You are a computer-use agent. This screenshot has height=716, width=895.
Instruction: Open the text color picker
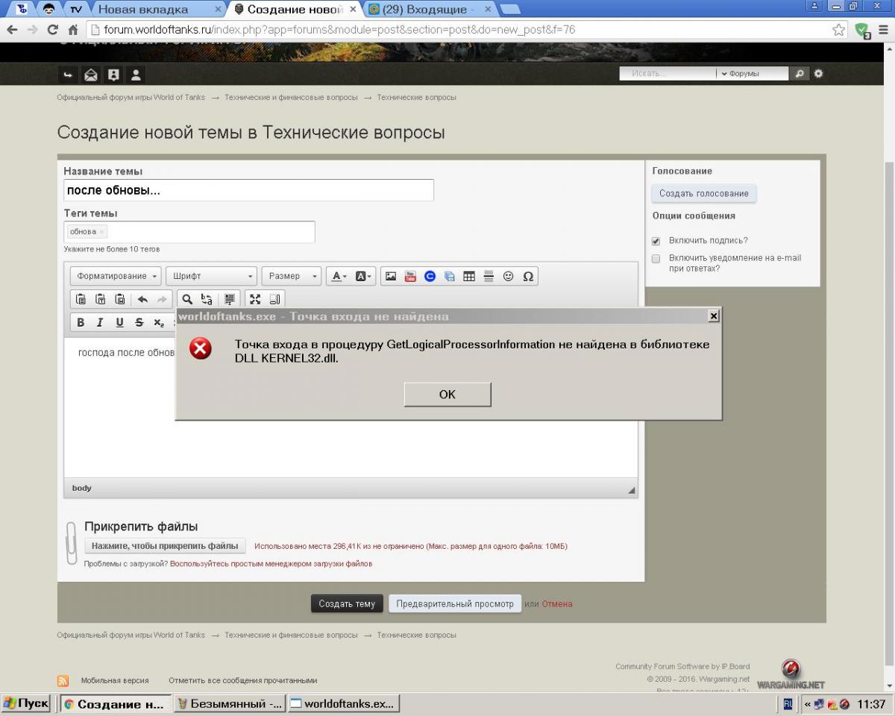[339, 276]
